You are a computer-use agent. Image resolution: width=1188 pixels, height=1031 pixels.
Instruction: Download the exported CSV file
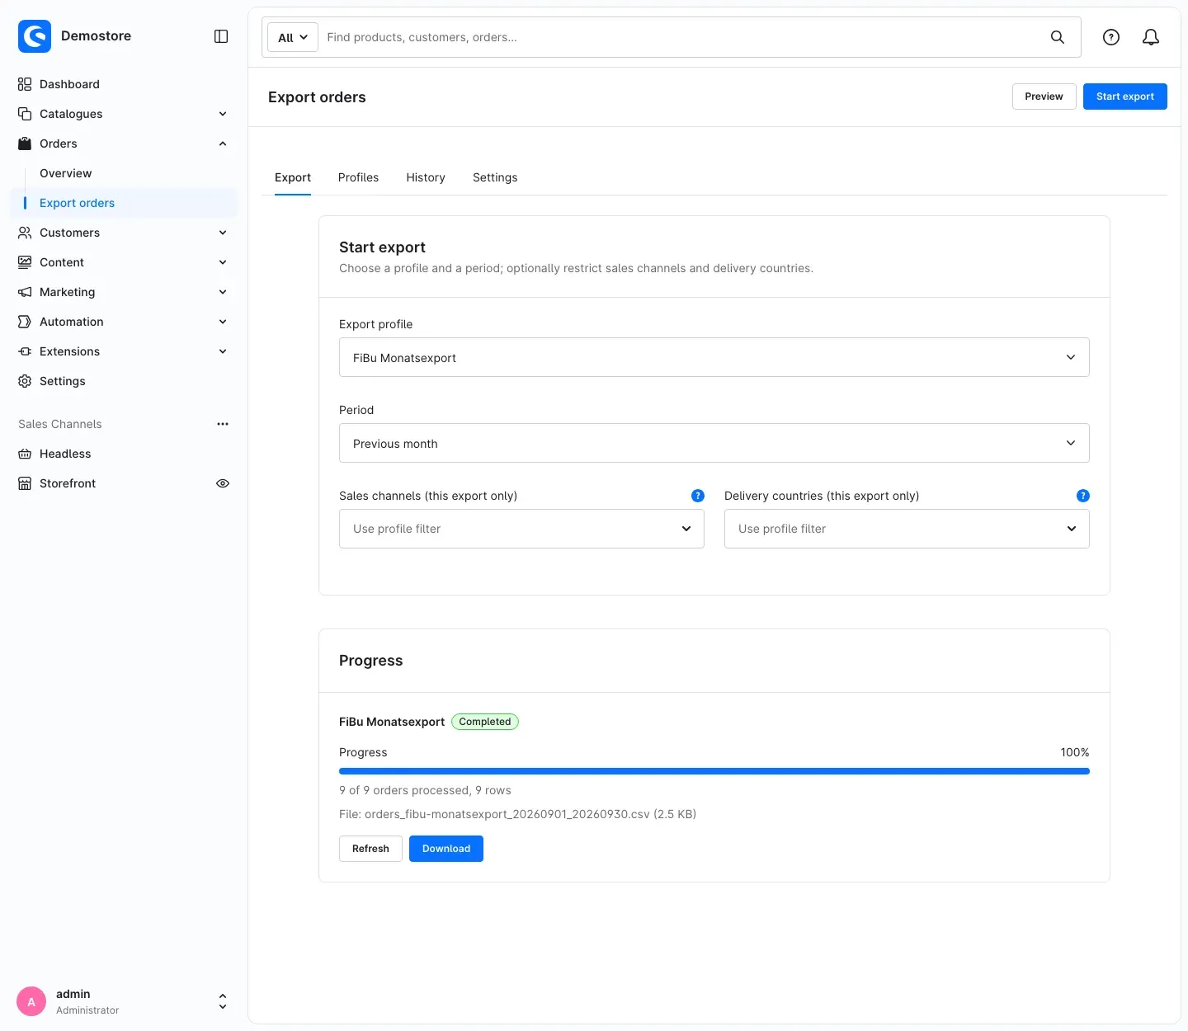tap(446, 849)
